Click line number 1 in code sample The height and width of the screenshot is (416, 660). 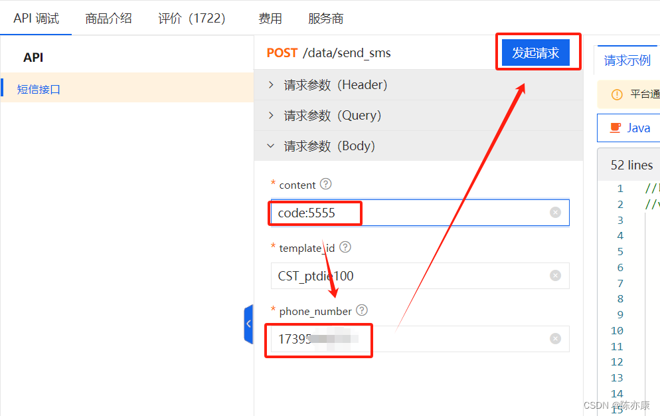click(x=620, y=189)
